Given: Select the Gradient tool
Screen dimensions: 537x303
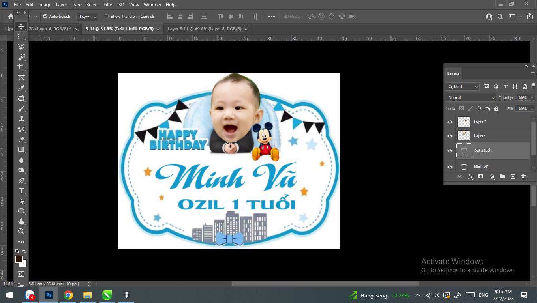Looking at the screenshot, I should pos(21,150).
